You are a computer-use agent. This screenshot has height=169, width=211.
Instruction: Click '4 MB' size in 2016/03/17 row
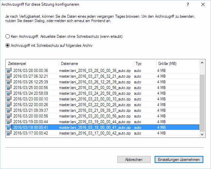161,133
